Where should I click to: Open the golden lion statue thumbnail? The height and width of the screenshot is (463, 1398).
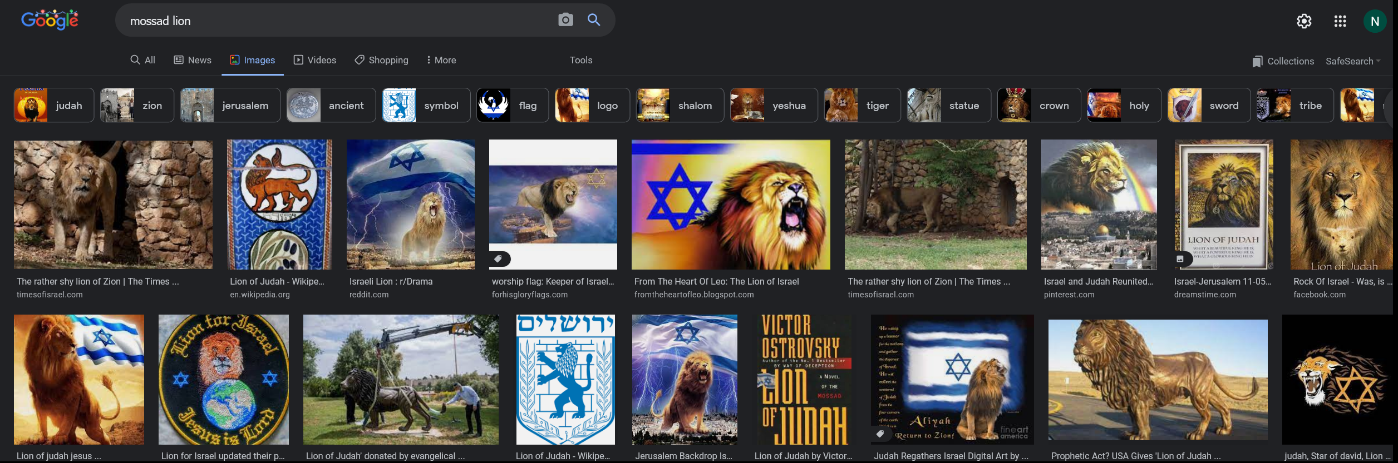[x=1158, y=380]
